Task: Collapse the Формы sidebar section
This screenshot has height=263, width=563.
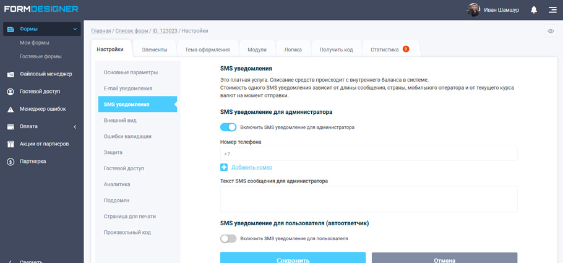Action: pos(75,29)
